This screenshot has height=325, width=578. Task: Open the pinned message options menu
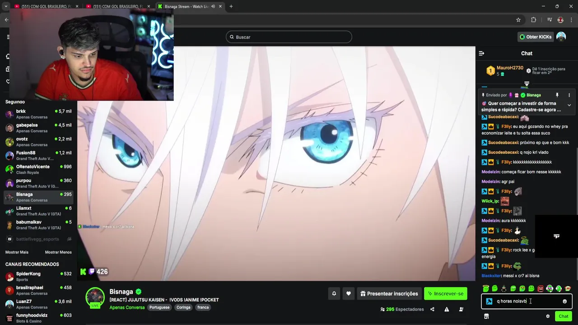[x=569, y=95]
